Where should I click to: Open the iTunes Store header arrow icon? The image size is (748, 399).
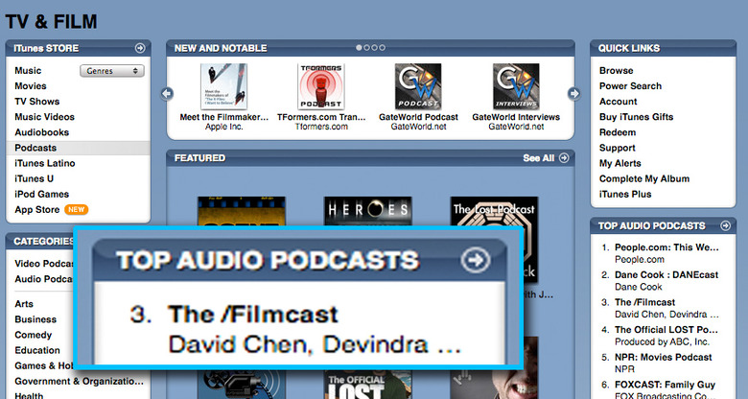pos(140,48)
